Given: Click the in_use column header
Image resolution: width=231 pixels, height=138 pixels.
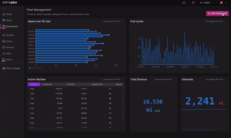Looking at the screenshot, I should 33,84.
